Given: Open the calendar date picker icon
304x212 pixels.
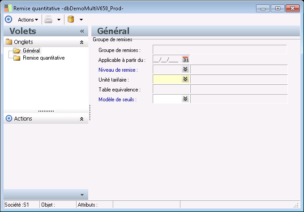Looking at the screenshot, I should tap(185, 60).
